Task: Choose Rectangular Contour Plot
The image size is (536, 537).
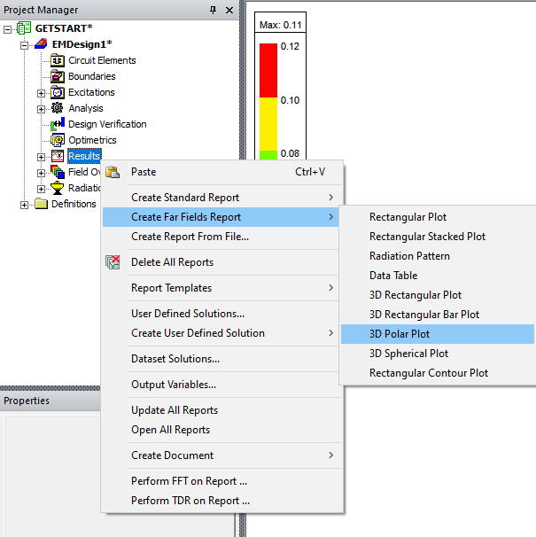Action: [x=438, y=373]
